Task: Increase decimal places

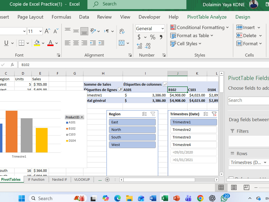Action: (x=139, y=46)
